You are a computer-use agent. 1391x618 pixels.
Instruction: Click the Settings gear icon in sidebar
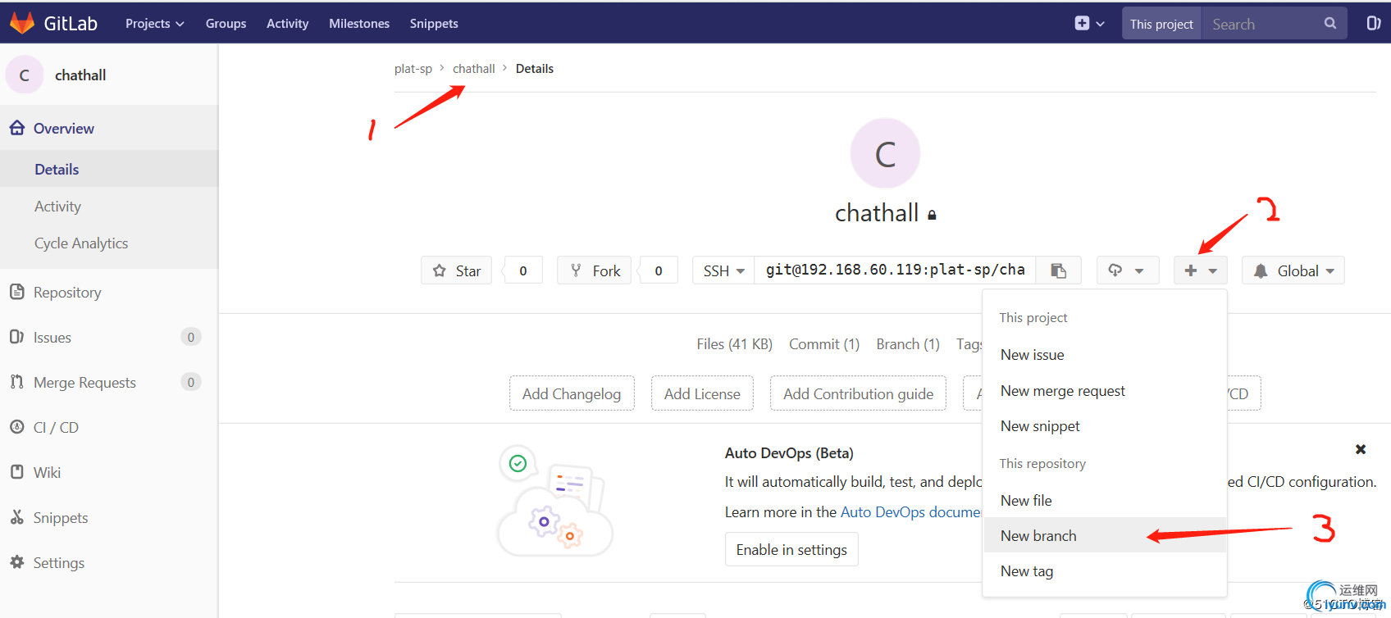click(17, 562)
